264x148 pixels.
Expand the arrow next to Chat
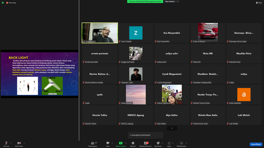tap(112, 143)
